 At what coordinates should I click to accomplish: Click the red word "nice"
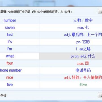tap(10, 77)
